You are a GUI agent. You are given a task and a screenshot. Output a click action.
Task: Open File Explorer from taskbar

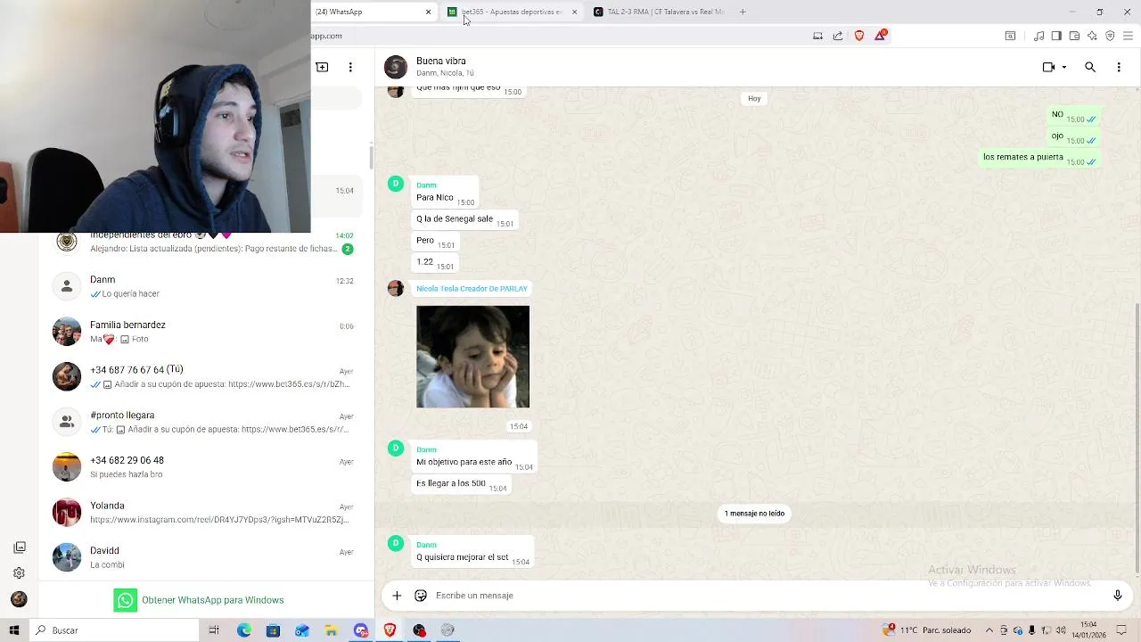tap(331, 630)
